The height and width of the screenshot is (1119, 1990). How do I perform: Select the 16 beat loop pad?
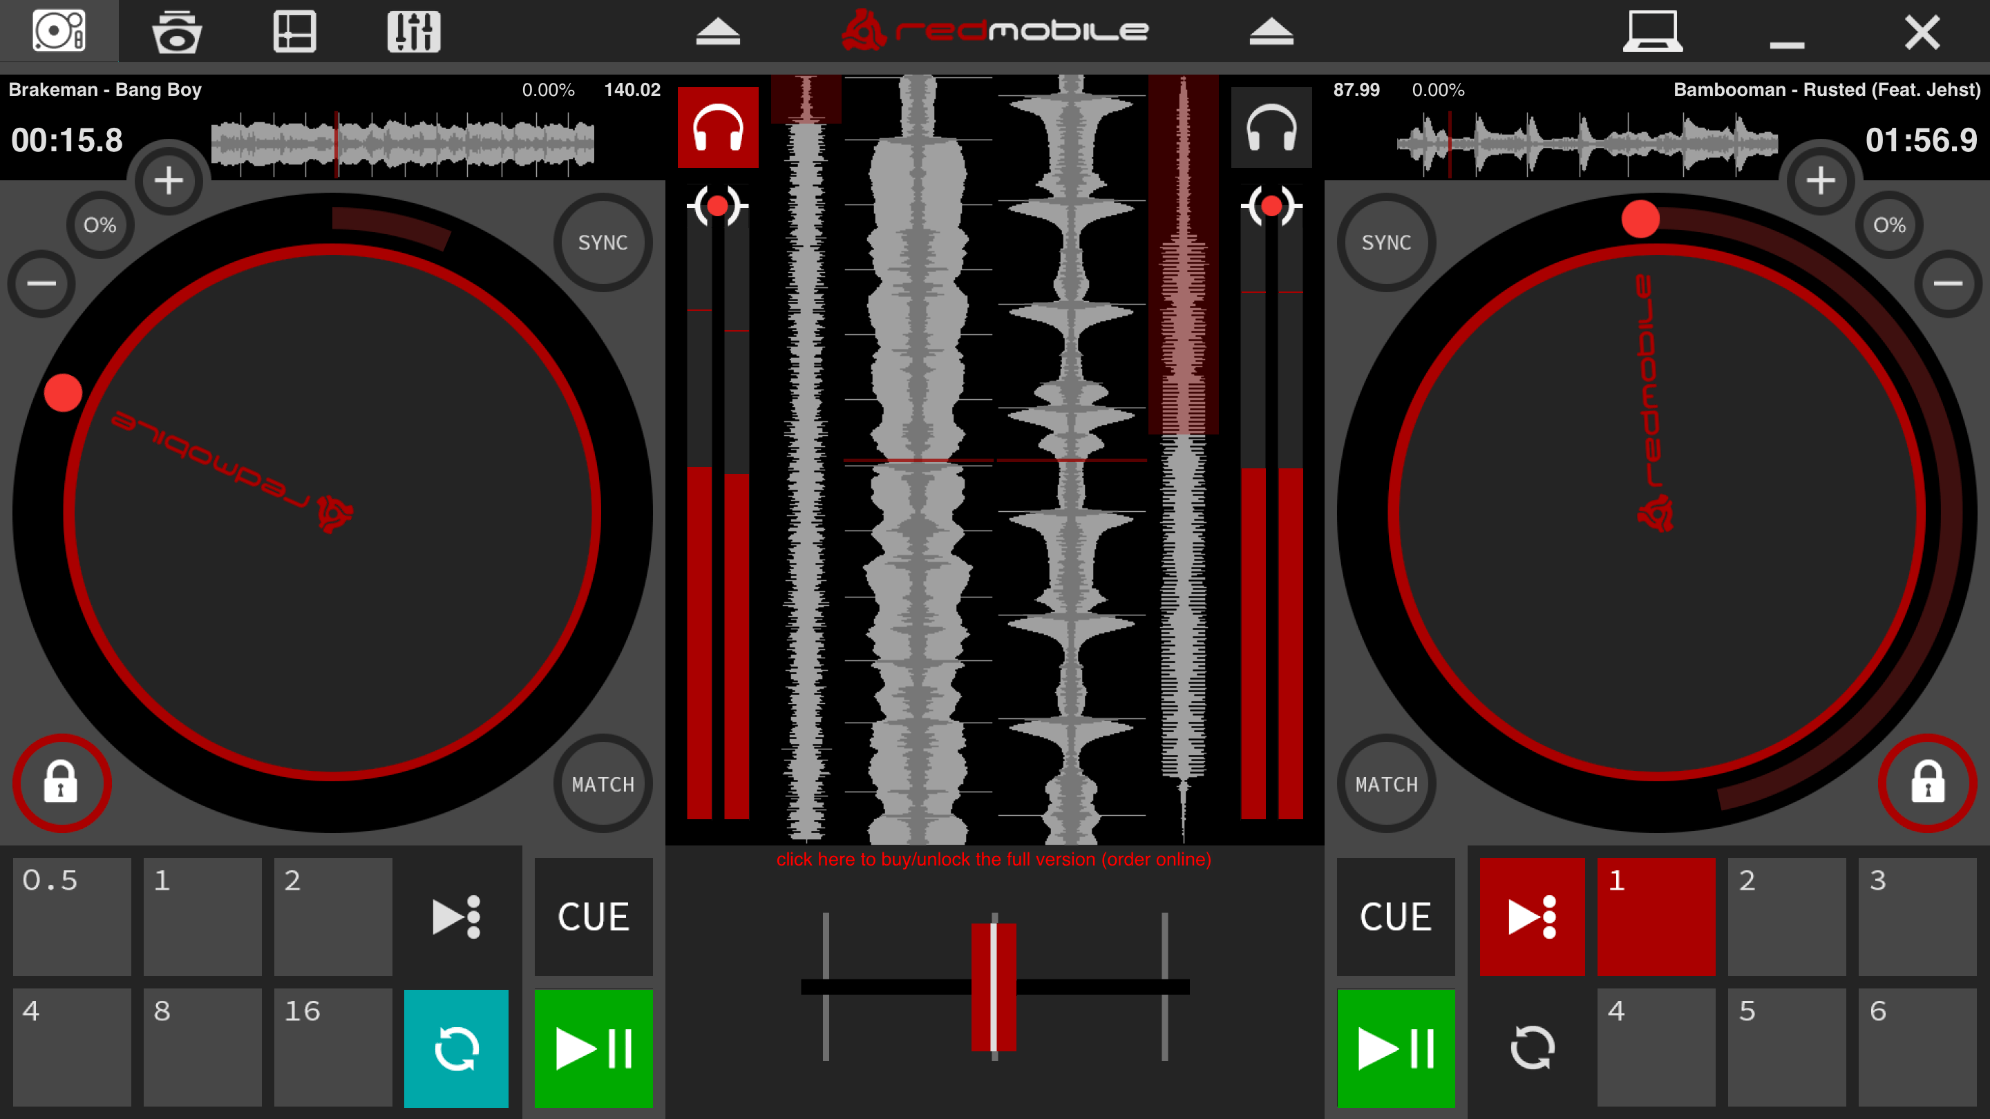point(333,1048)
